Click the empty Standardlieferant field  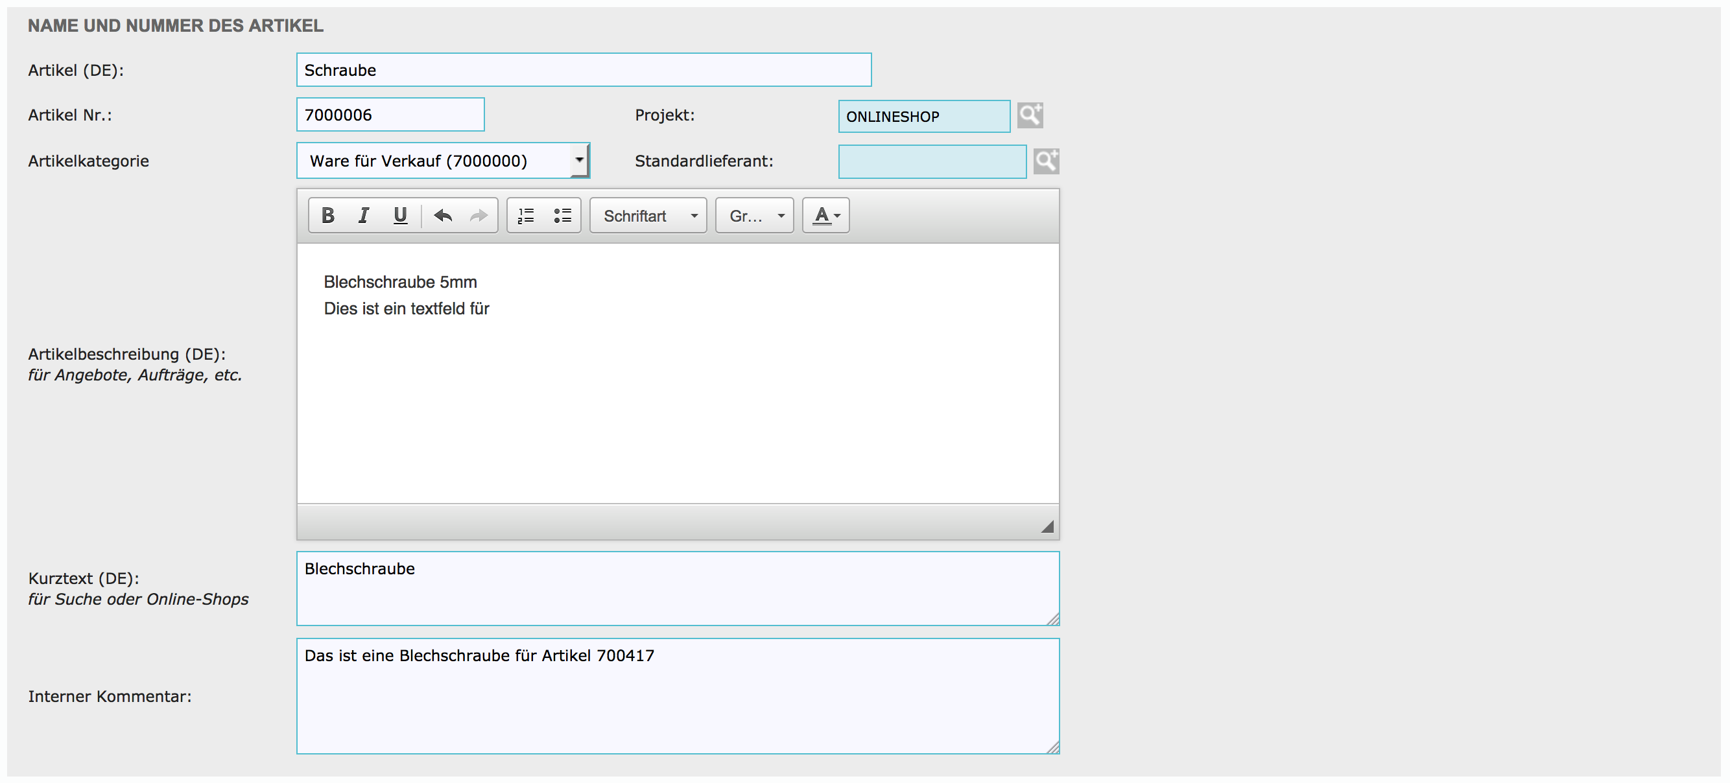point(932,162)
